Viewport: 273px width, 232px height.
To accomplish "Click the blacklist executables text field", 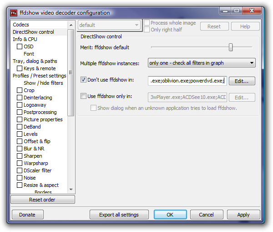I will point(187,81).
